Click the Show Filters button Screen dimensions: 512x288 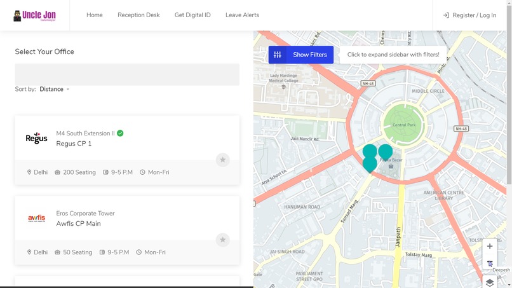300,55
